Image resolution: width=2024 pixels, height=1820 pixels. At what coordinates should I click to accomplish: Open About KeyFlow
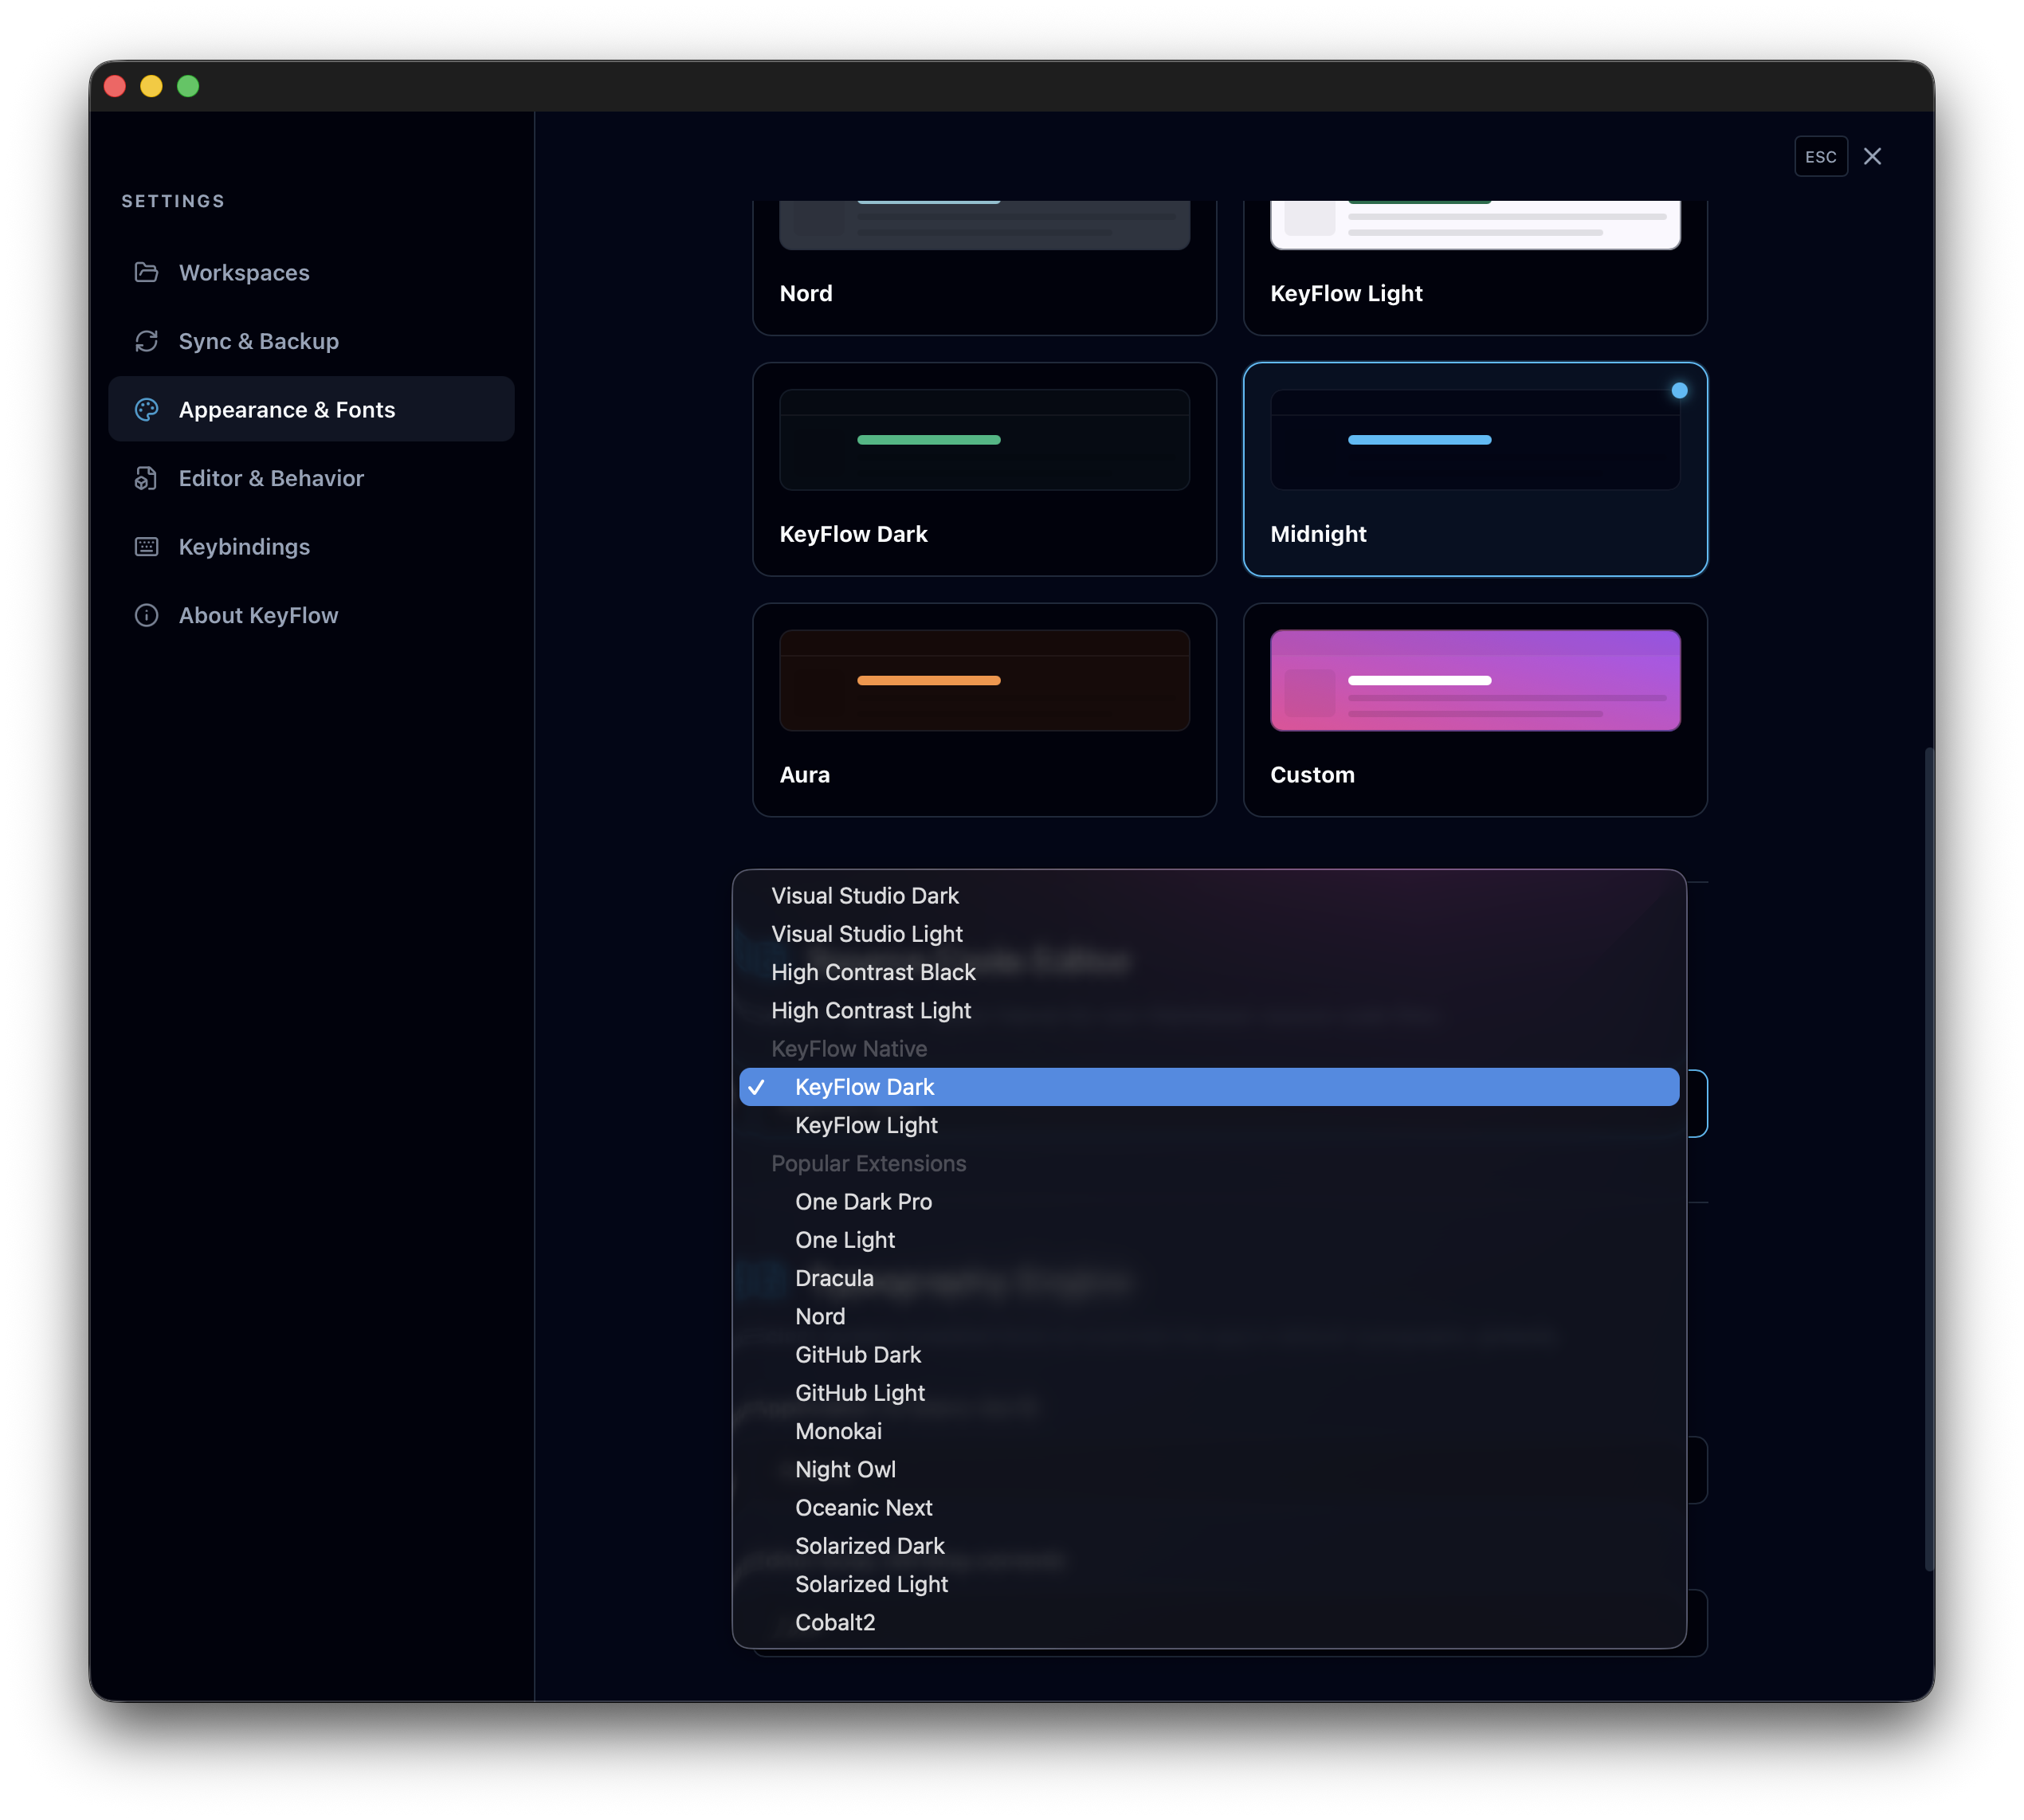(x=258, y=615)
